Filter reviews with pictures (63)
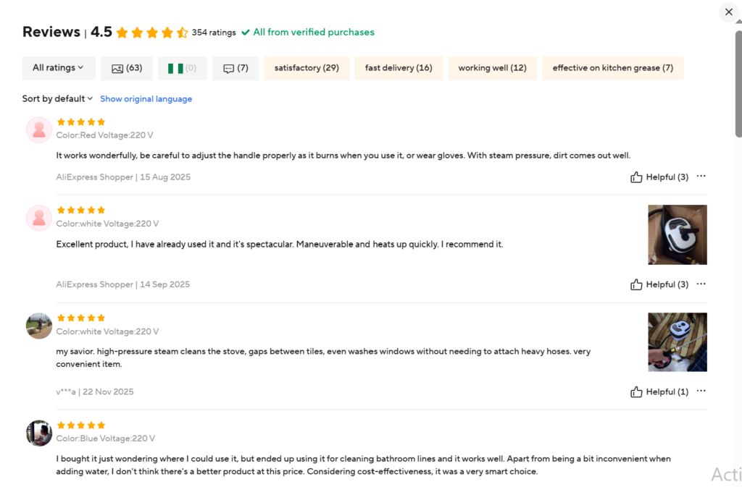Screen dimensions: 742x487 127,68
